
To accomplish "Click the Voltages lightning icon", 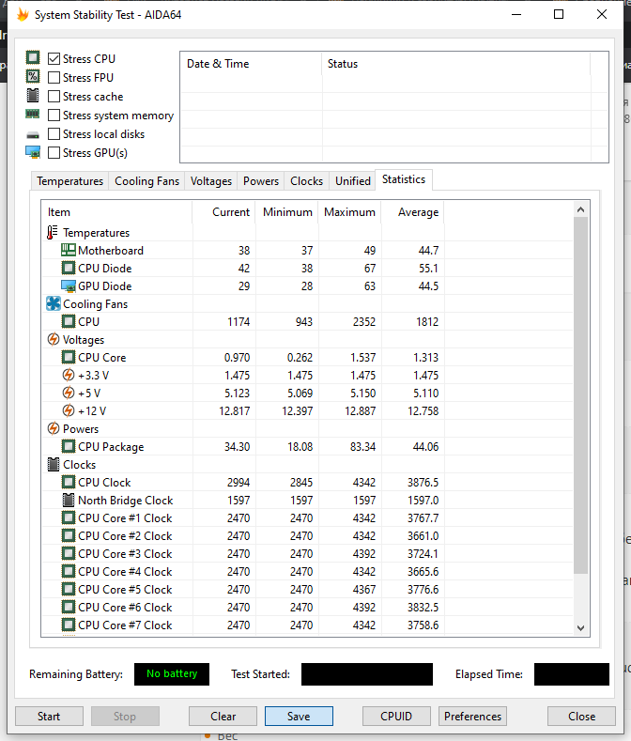I will coord(54,339).
